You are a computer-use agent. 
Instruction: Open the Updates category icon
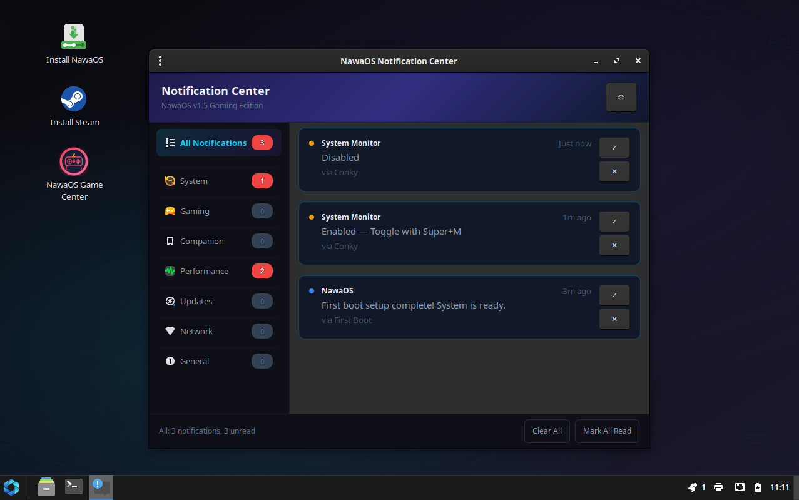[170, 301]
